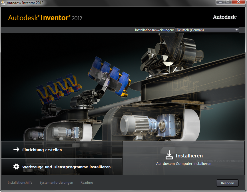The image size is (247, 192).
Task: Click the Auf diesem Computer installieren subtitle
Action: tap(184, 164)
